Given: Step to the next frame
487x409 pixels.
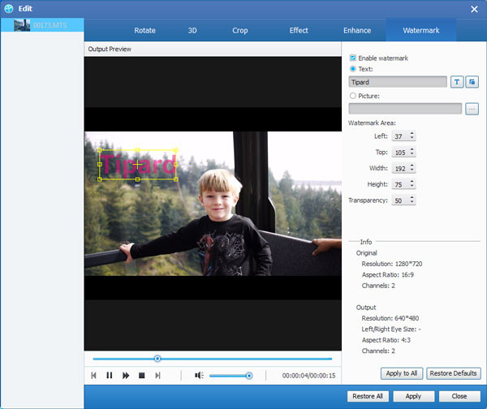Looking at the screenshot, I should click(x=157, y=376).
